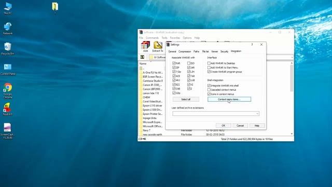Click the question mark help icon in the Settings title bar
This screenshot has height=187, width=332.
pyautogui.click(x=252, y=45)
